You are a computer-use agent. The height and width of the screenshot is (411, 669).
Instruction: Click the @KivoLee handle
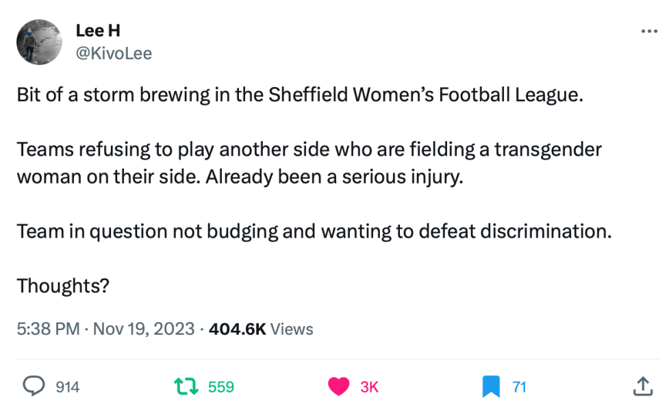point(114,53)
